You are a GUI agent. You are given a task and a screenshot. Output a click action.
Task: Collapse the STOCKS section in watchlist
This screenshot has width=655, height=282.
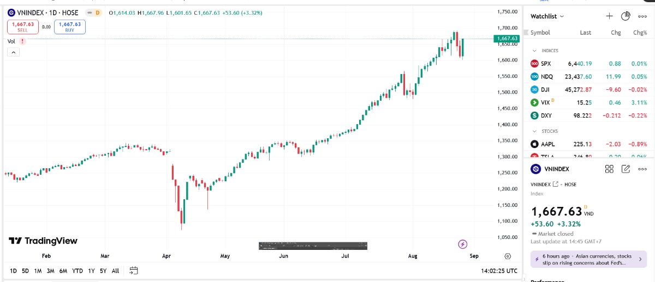(535, 131)
